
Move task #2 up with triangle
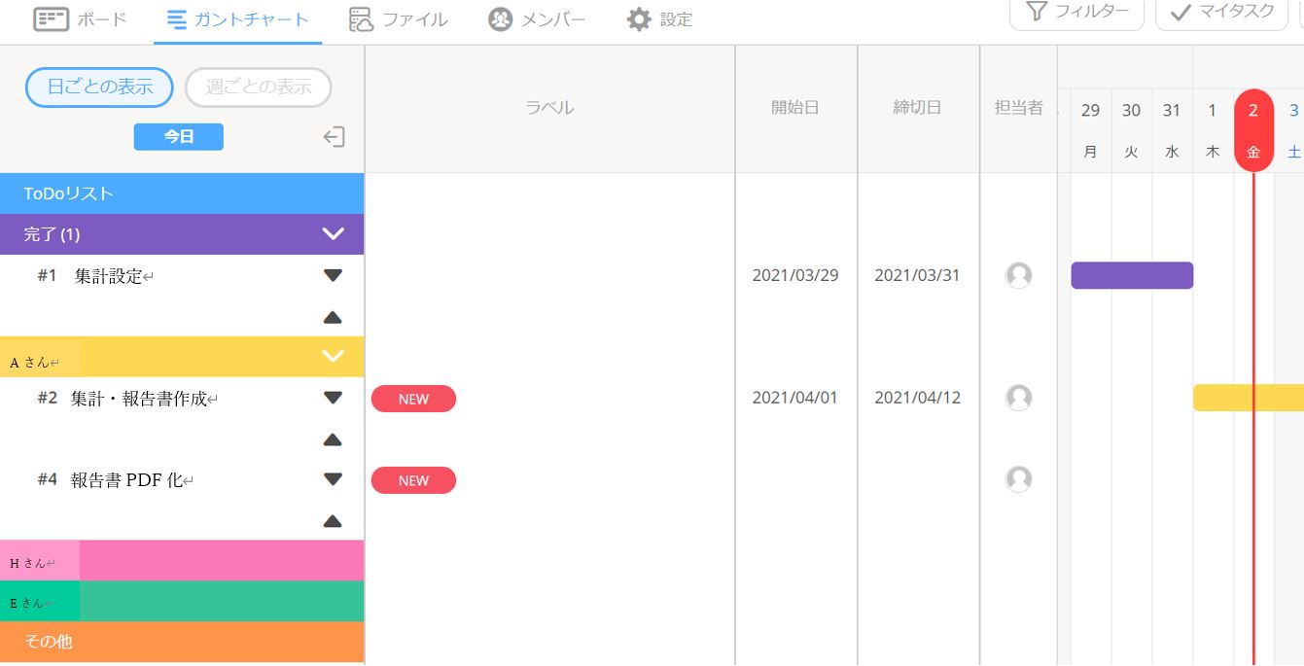(x=333, y=439)
